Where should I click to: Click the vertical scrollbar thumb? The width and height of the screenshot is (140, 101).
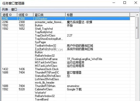pyautogui.click(x=137, y=28)
